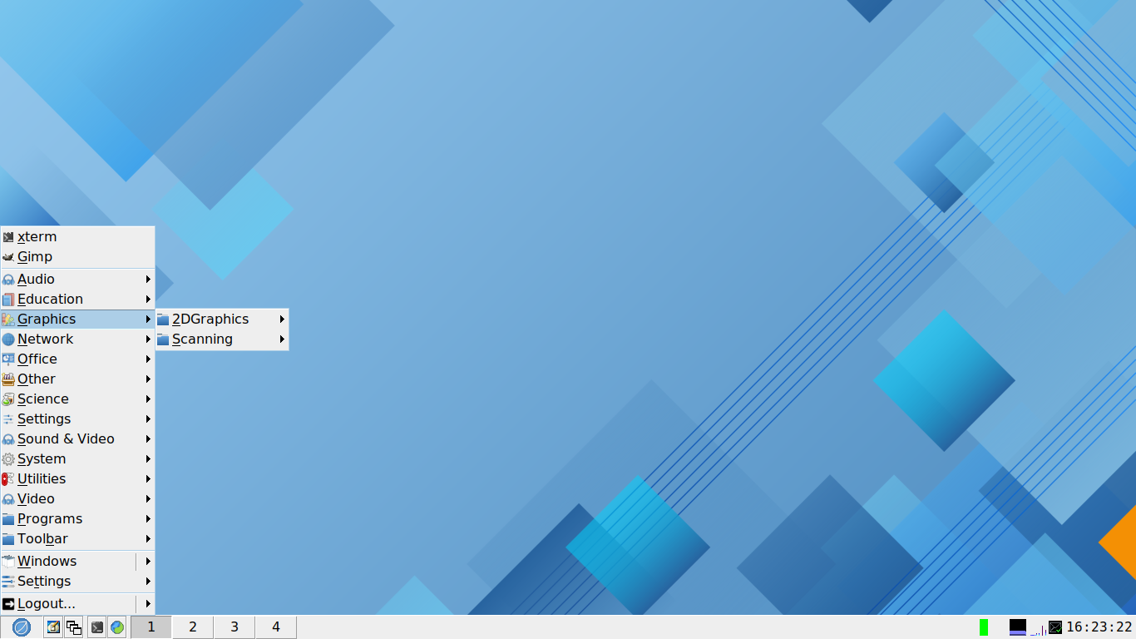Open the System gear icon
Viewport: 1136px width, 639px height.
tap(8, 459)
